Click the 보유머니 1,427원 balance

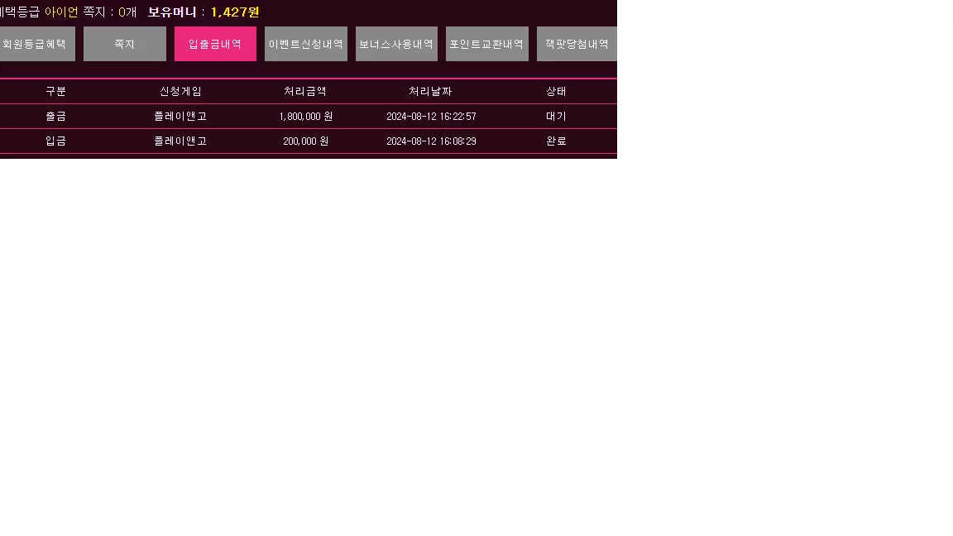[204, 12]
